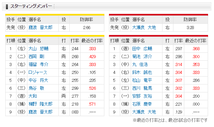The image size is (214, 127).
Task: Open player link 安部 友裕
Action: 142,96
